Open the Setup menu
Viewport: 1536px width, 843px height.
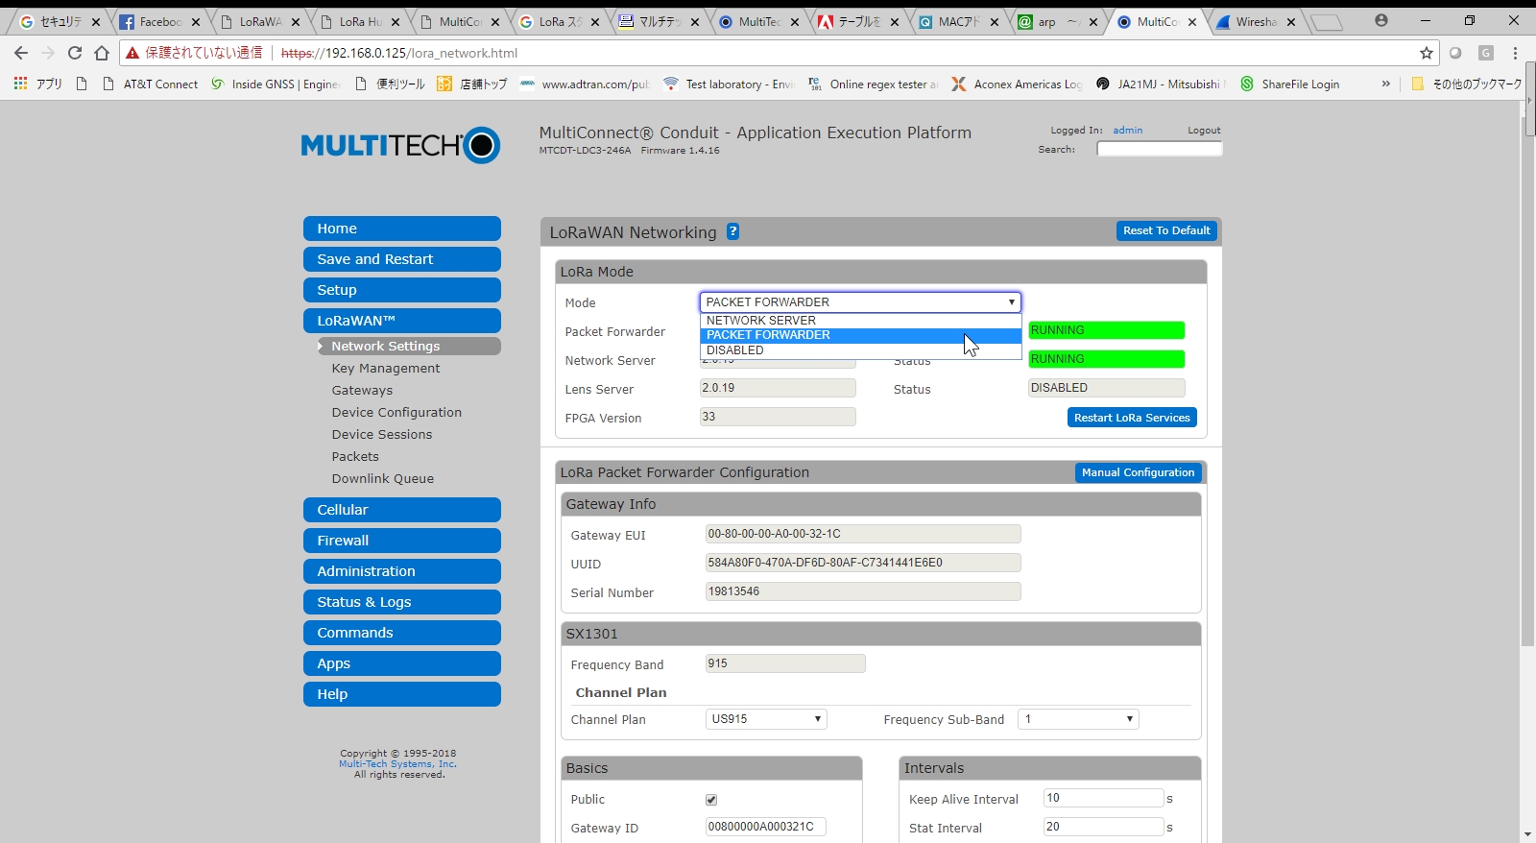click(x=402, y=290)
